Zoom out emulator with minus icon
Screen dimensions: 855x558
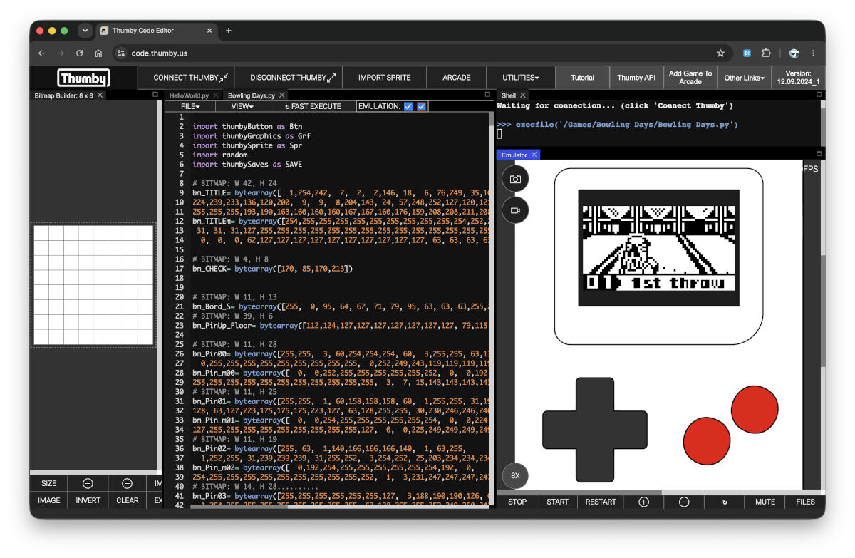[x=684, y=502]
